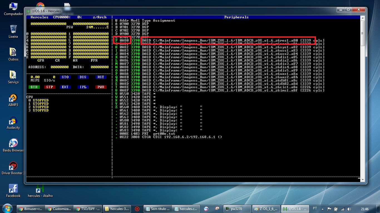Switch to the 'TSO/ISPF' Chrome taskbar window
This screenshot has width=380, height=213.
coord(88,209)
